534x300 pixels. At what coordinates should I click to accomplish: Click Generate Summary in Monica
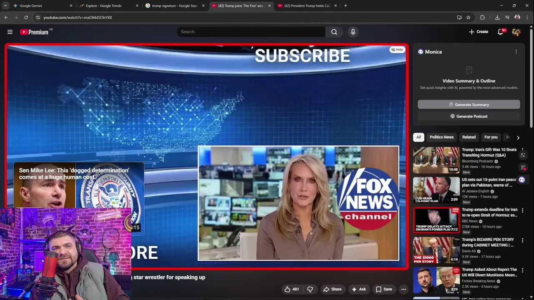tap(469, 105)
